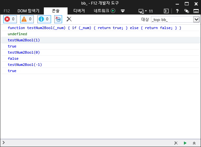Toggle the info messages filter button
The width and height of the screenshot is (201, 147).
44,19
